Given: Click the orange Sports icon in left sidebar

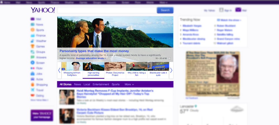Looking at the screenshot, I should click(33, 30).
